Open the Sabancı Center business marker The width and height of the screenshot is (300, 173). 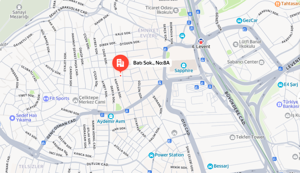261,62
